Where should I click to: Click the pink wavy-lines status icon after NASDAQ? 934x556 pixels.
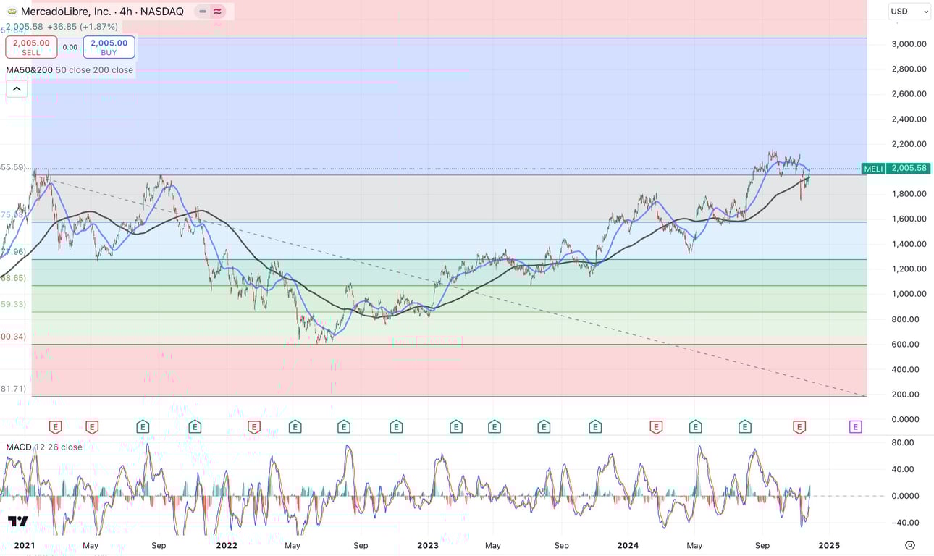[x=217, y=12]
